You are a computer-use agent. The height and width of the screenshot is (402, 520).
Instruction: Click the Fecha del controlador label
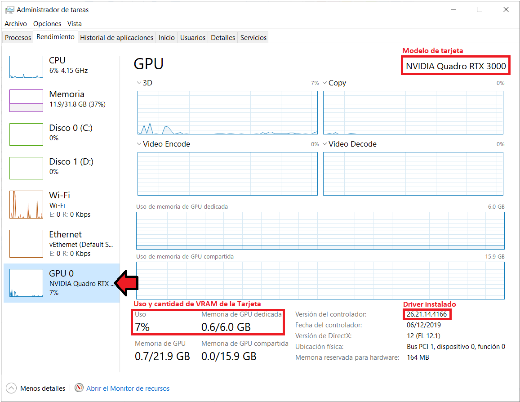click(x=329, y=325)
